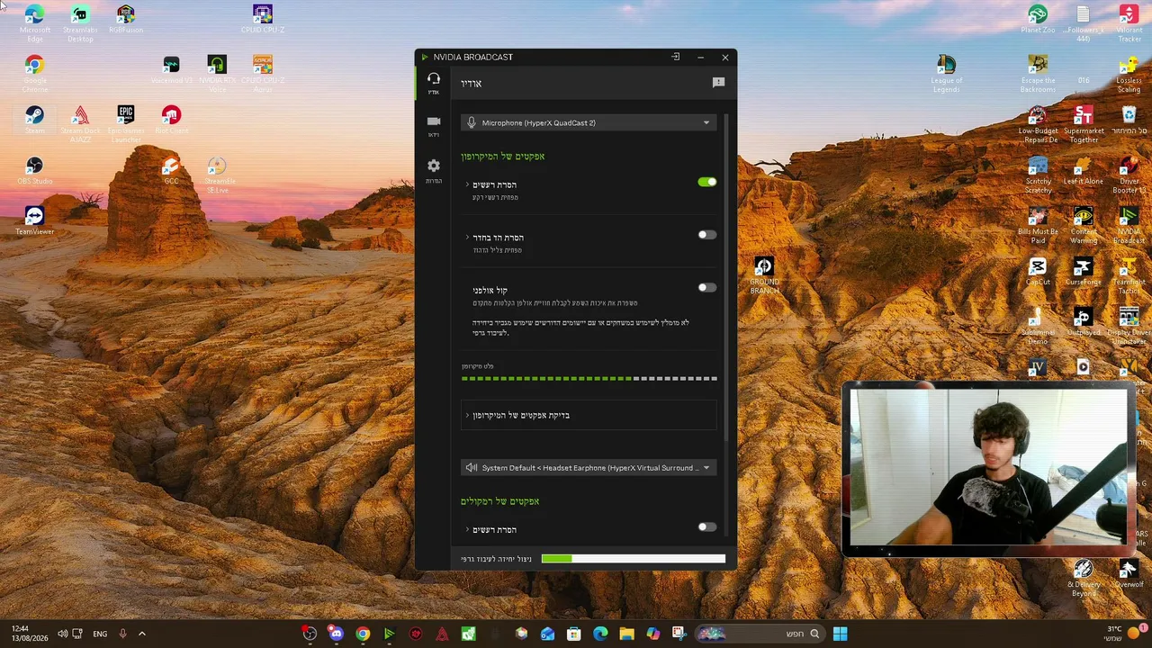
Task: Expand the speaker noise removal settings chevron
Action: tap(467, 529)
